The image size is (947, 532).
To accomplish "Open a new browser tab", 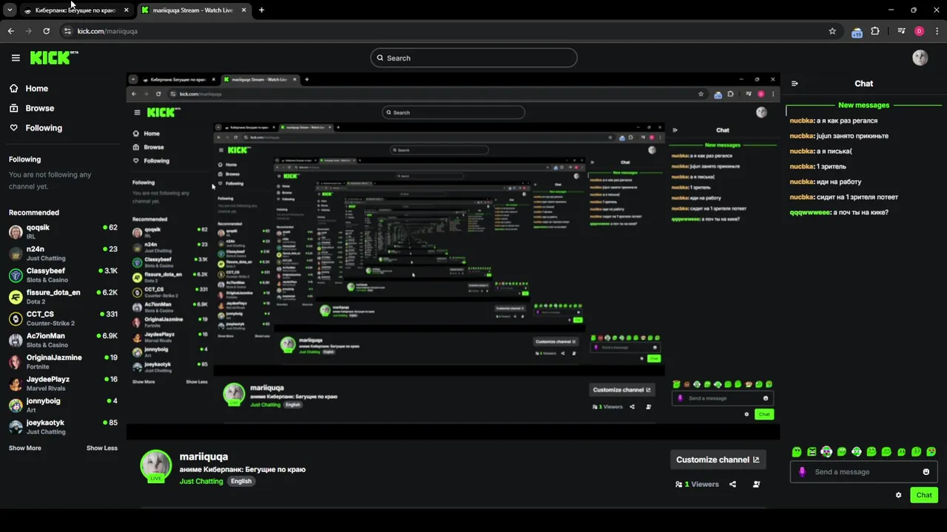I will point(261,10).
